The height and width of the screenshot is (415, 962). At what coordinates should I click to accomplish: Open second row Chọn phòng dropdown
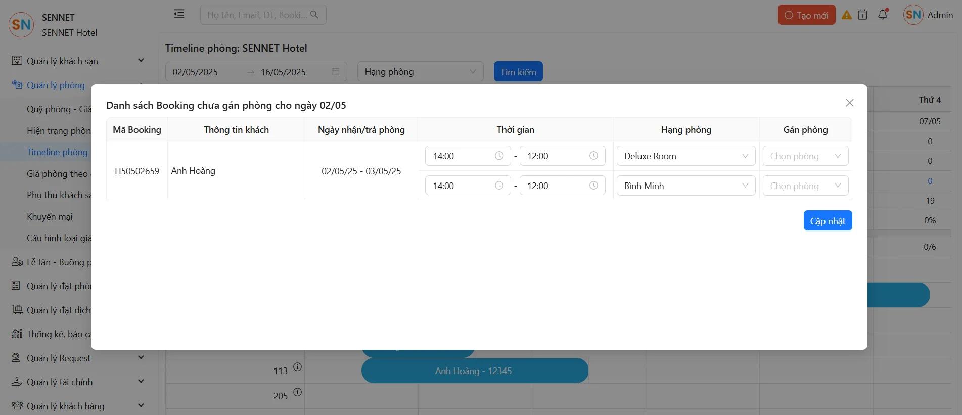tap(805, 186)
